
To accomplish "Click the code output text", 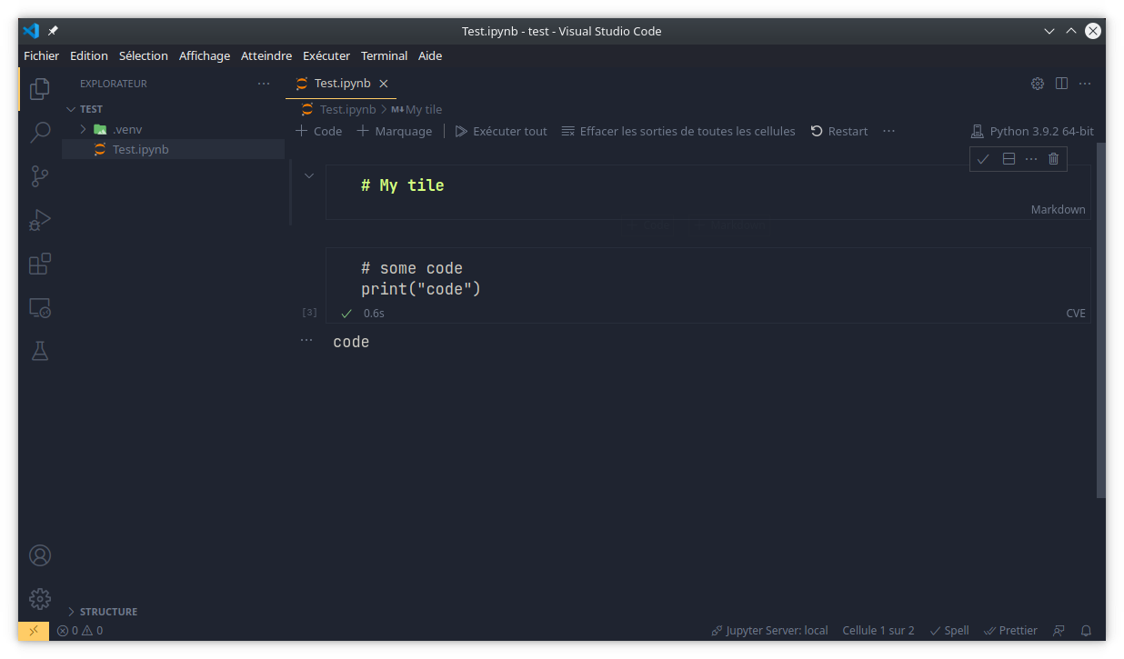I will (351, 343).
